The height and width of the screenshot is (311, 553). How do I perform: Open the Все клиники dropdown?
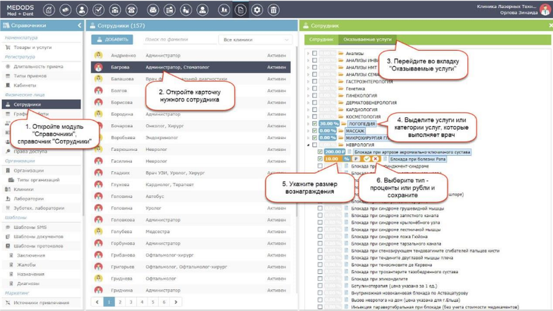click(256, 40)
